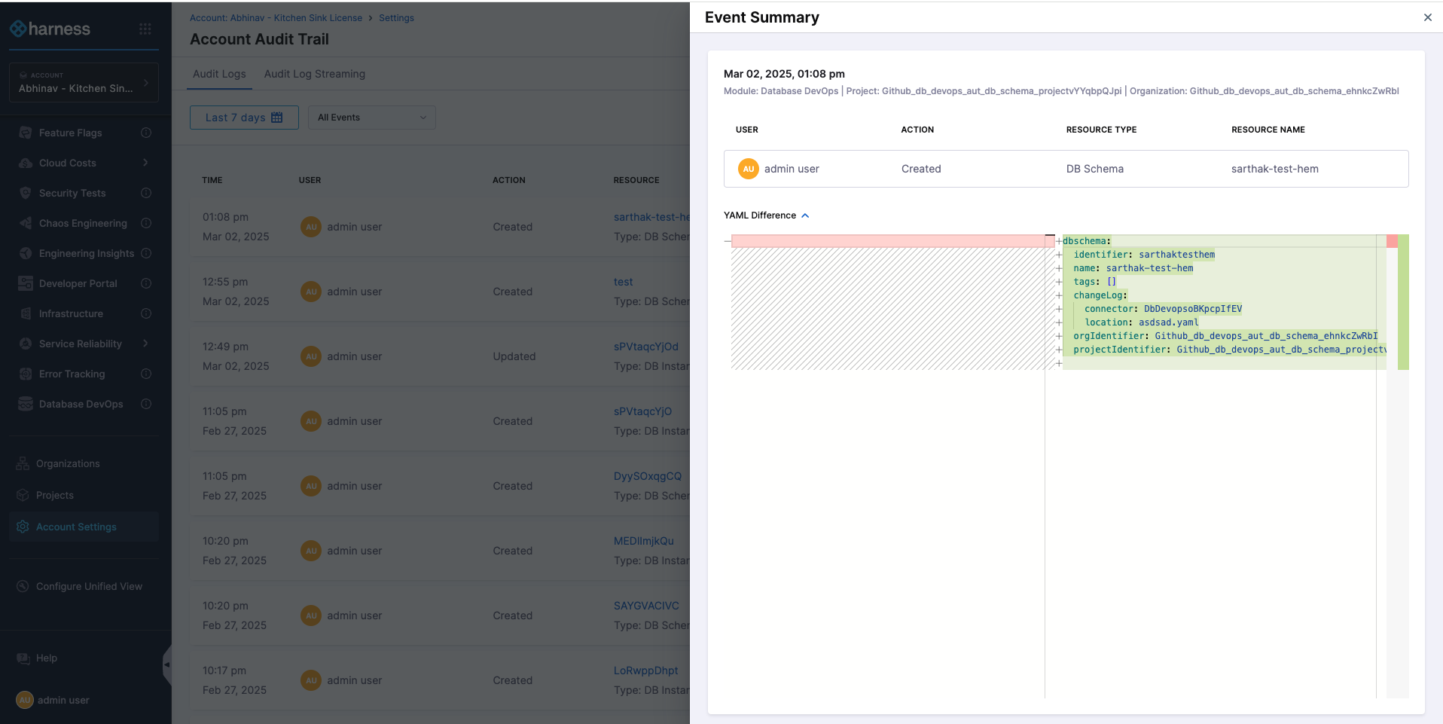Expand the Cloud Costs section

[68, 163]
